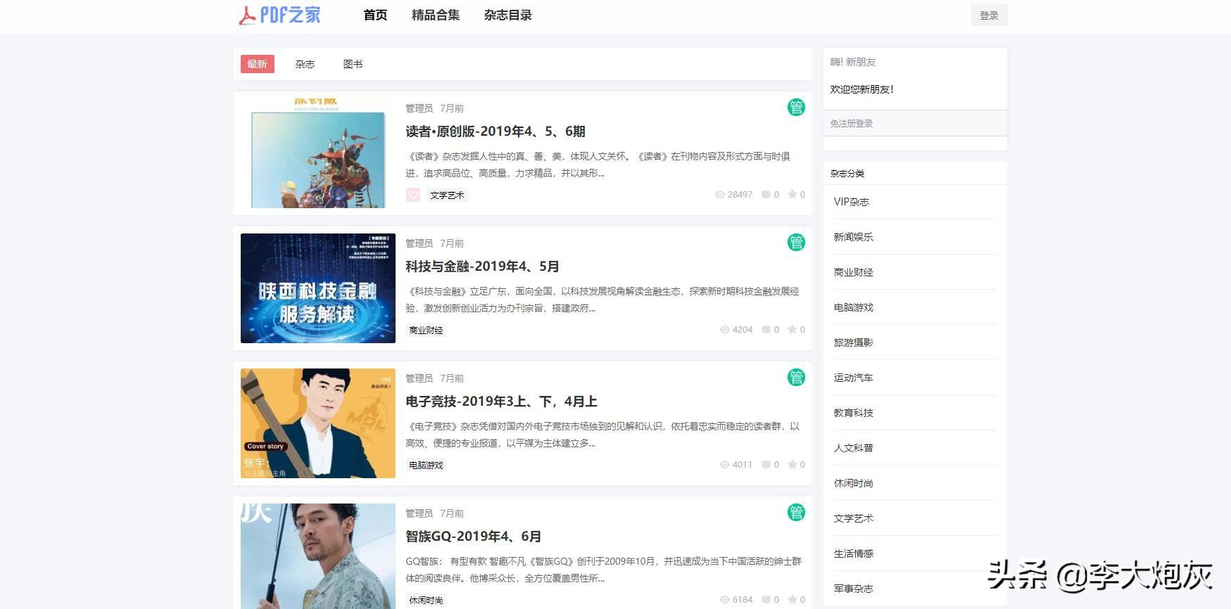Image resolution: width=1231 pixels, height=609 pixels.
Task: Click the 休闲时尚 tag on 智族GQ post
Action: [426, 600]
